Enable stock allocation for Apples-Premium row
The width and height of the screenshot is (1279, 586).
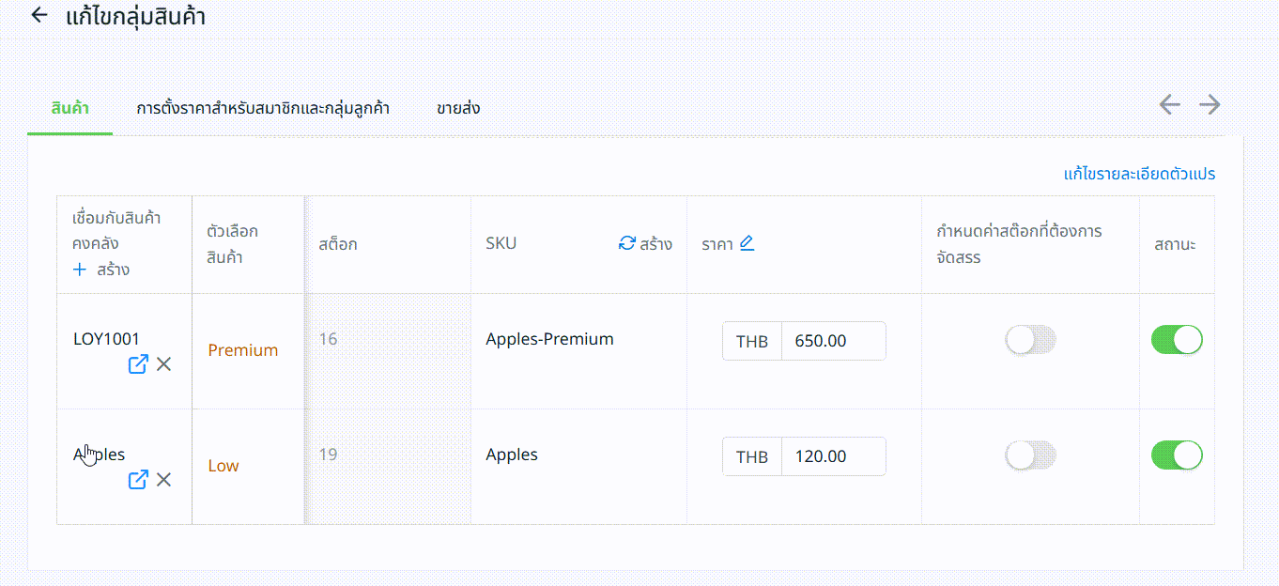1030,340
